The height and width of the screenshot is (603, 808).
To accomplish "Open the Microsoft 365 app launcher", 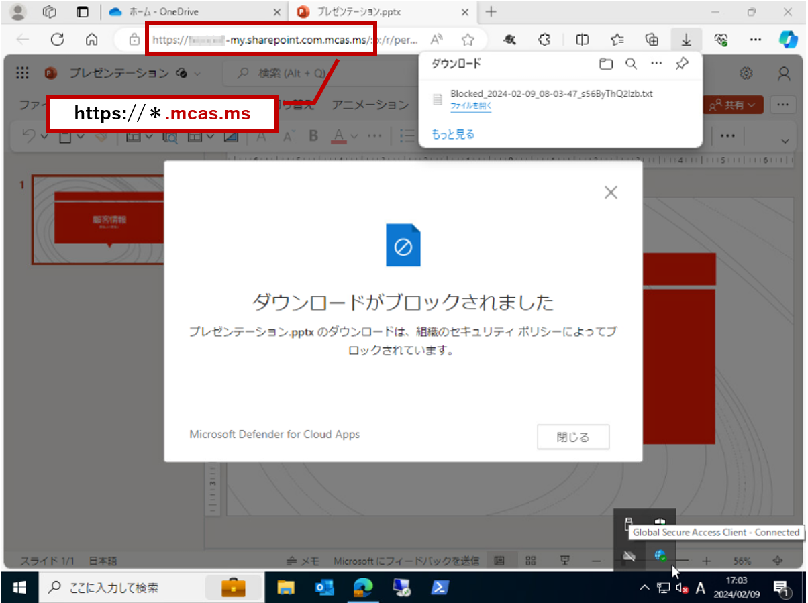I will (22, 73).
